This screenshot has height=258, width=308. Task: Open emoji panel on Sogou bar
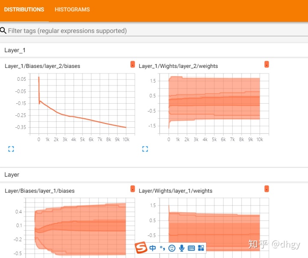click(x=172, y=248)
